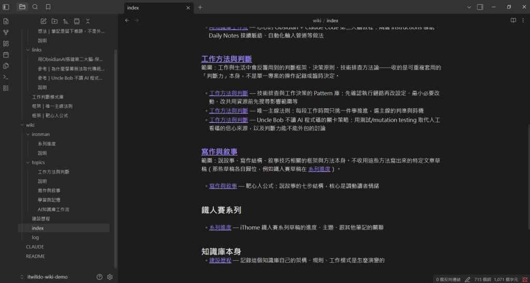Open canvas ribbon icon
Image resolution: width=530 pixels, height=283 pixels.
(x=6, y=44)
